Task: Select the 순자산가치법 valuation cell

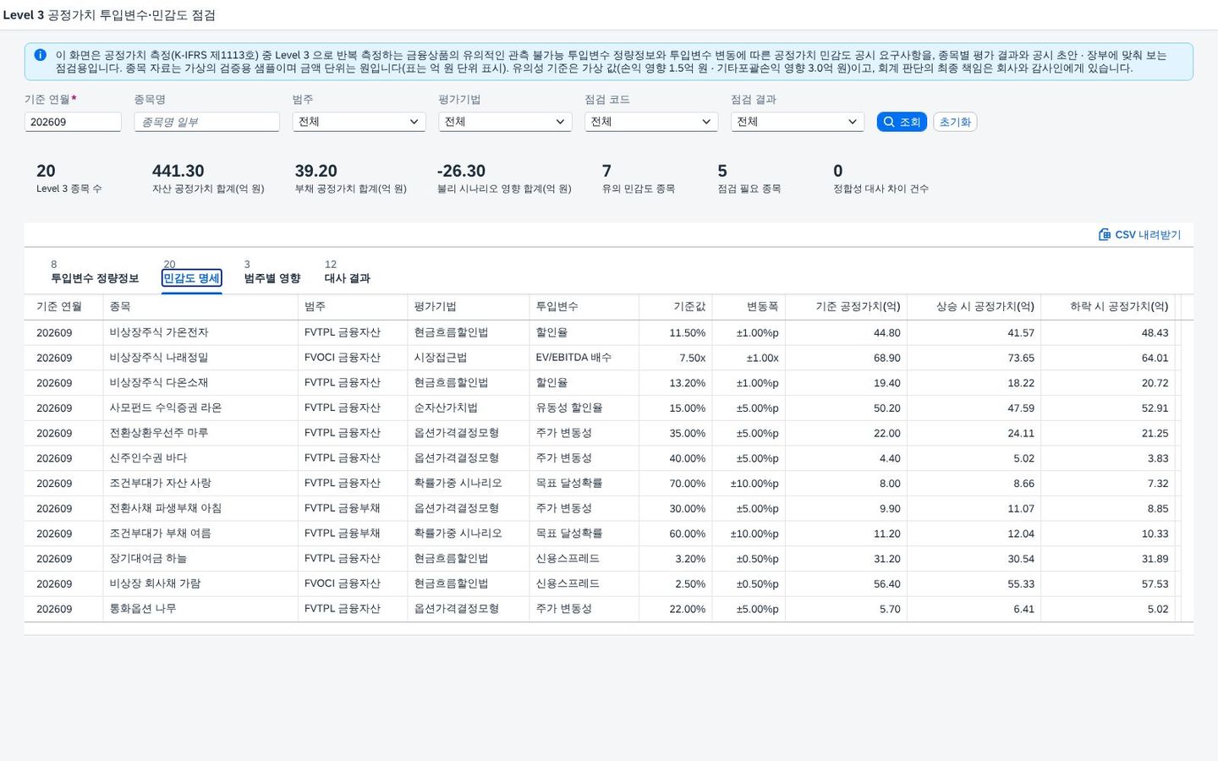Action: coord(469,408)
